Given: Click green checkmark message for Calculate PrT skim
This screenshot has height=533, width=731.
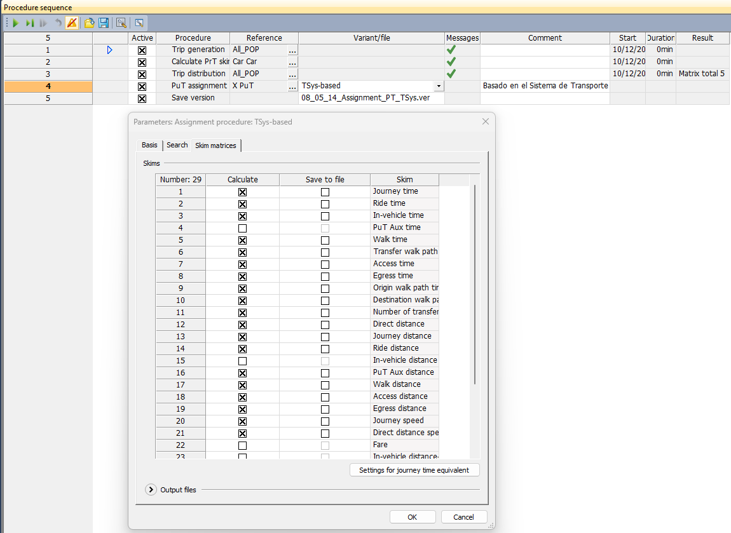Looking at the screenshot, I should pyautogui.click(x=451, y=62).
